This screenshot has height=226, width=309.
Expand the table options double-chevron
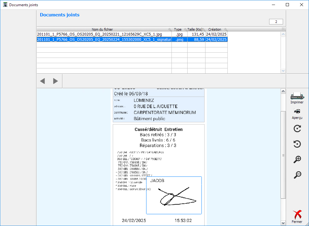[283, 29]
